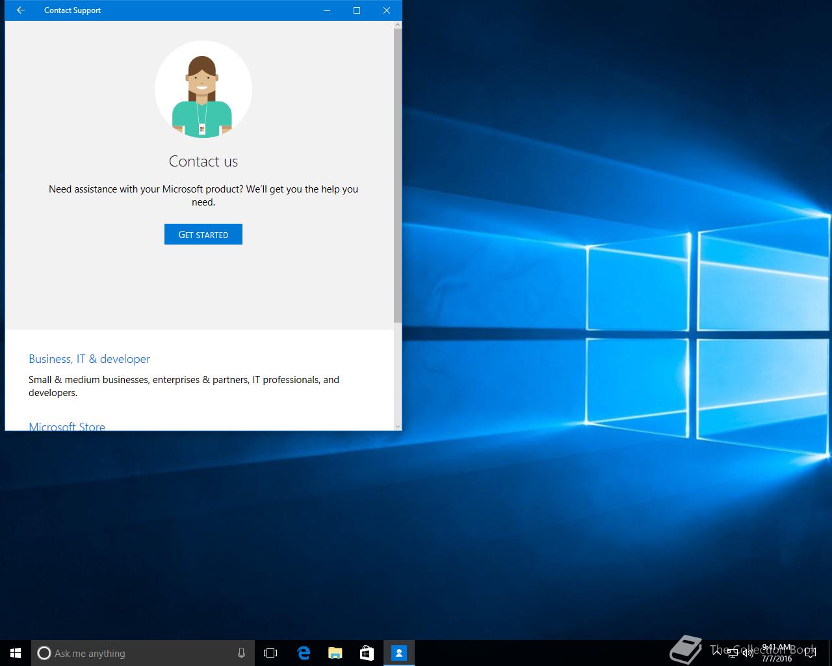The image size is (832, 666).
Task: Open the clock showing 9:41 AM
Action: point(777,653)
